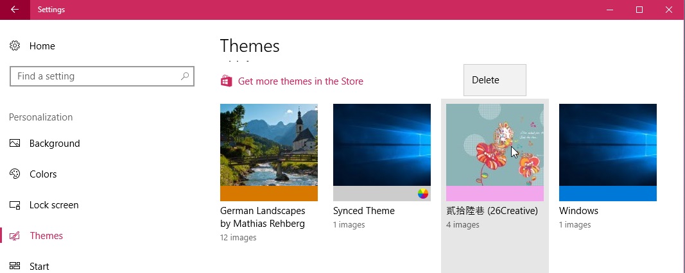Click the Synced Theme title text
The width and height of the screenshot is (685, 273).
[x=364, y=211]
